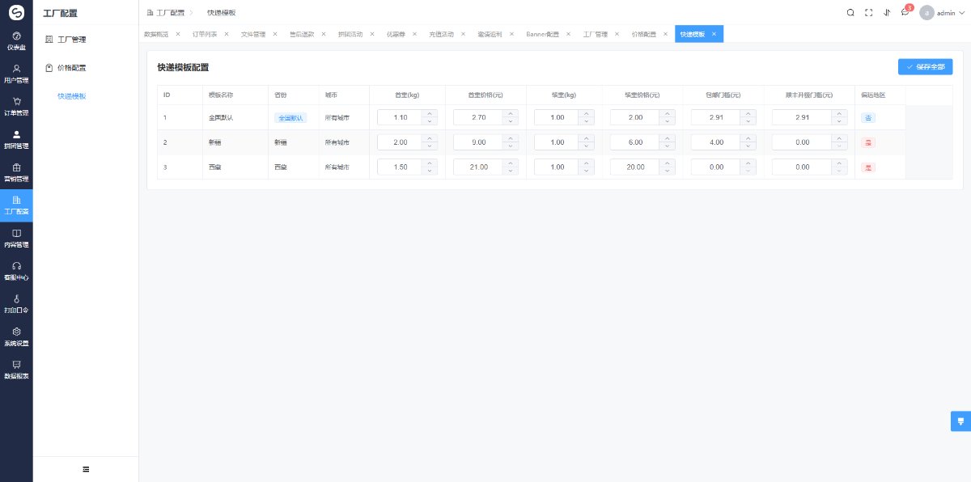Open the admin account dropdown
The width and height of the screenshot is (971, 482).
(951, 13)
